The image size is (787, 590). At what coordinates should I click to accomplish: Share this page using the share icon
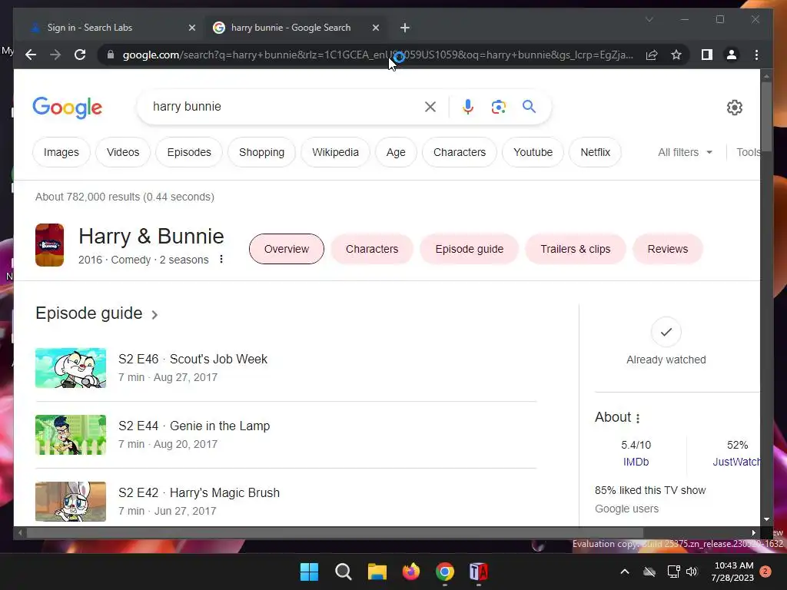pos(652,55)
